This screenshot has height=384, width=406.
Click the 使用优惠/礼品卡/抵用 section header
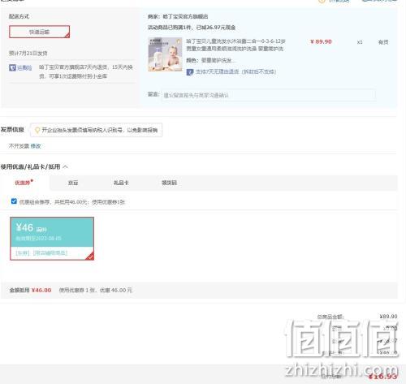pyautogui.click(x=30, y=167)
